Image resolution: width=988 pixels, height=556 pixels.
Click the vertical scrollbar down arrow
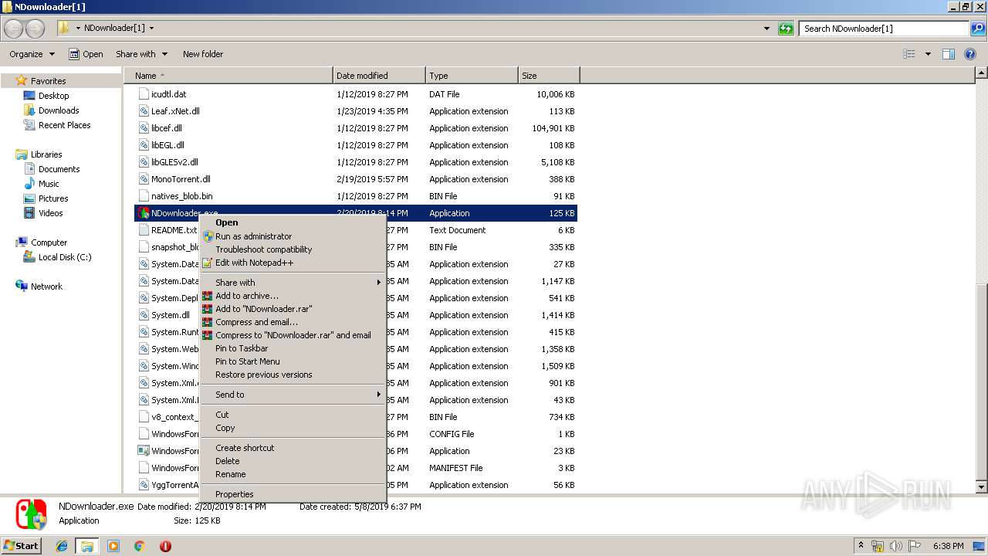click(x=981, y=487)
